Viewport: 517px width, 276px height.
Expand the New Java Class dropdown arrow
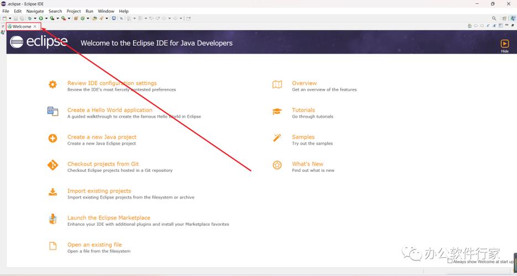88,19
